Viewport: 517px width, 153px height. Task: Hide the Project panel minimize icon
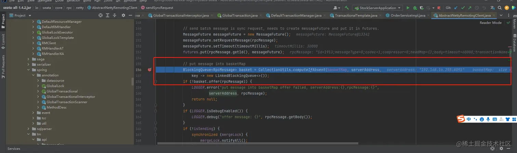(130, 15)
